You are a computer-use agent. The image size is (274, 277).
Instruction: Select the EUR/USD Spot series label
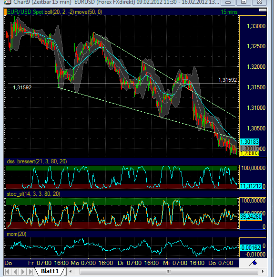click(25, 12)
